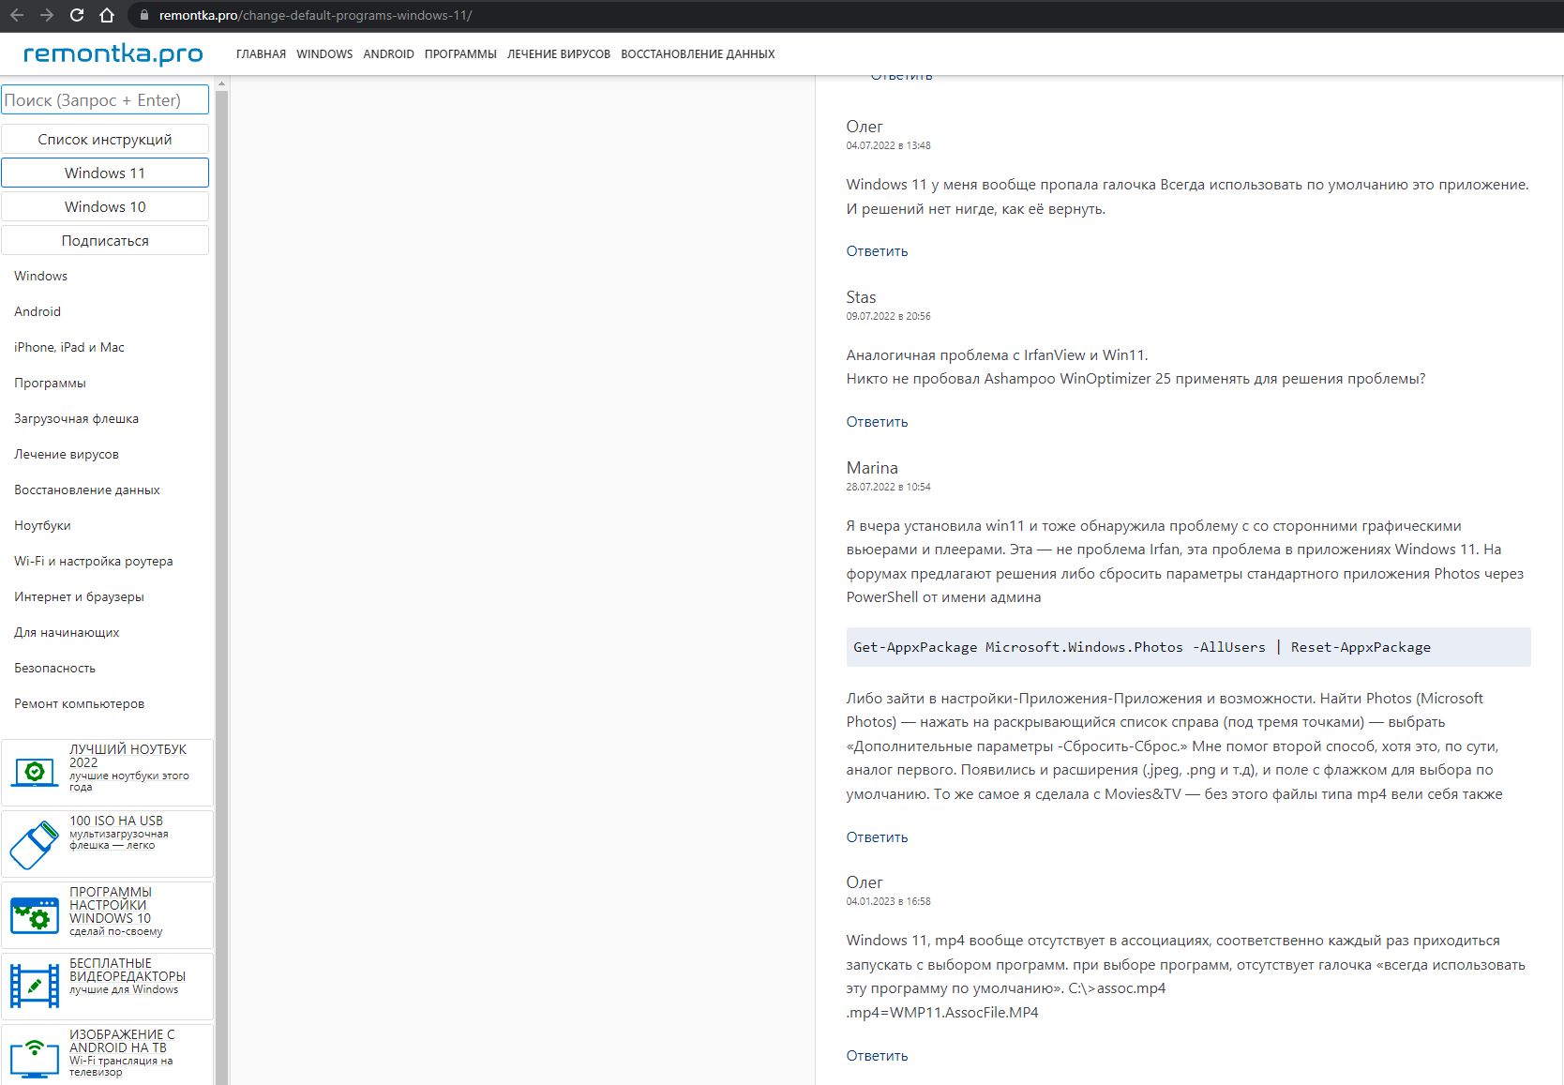Click Windows 11 sidebar button
Screen dimensions: 1564x1085
point(105,173)
